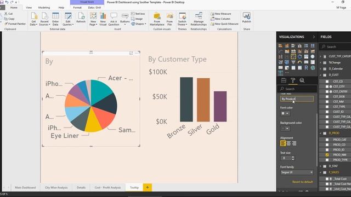Collapse the Visualizations pane
The image size is (351, 197).
(x=314, y=37)
